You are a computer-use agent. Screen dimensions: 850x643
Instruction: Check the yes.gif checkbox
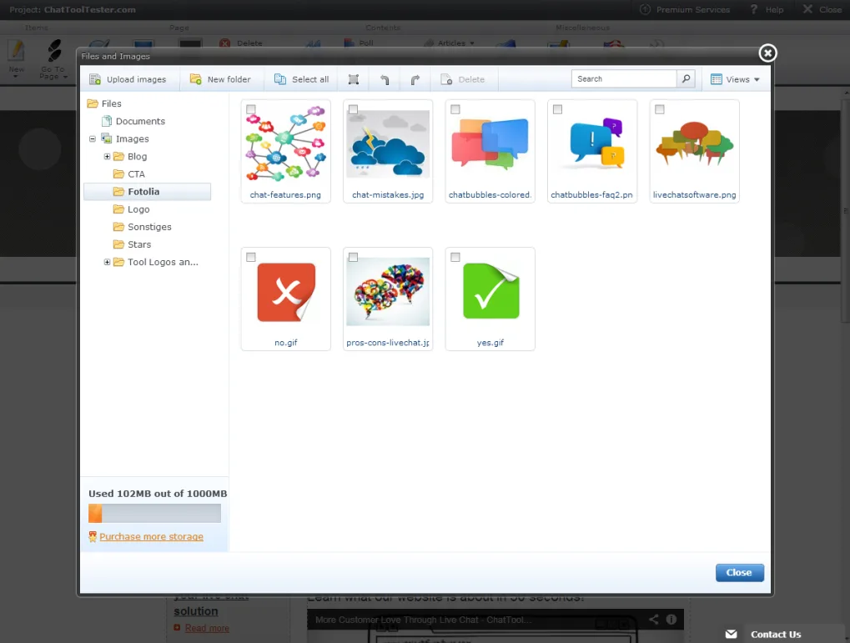click(x=455, y=257)
